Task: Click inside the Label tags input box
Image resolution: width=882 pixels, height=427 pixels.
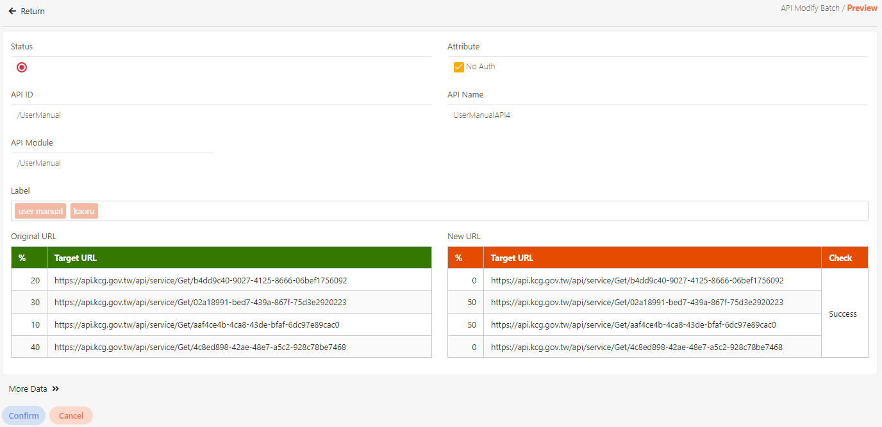Action: point(481,211)
